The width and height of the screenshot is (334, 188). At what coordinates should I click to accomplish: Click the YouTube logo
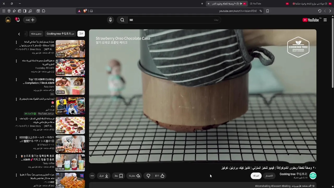pyautogui.click(x=311, y=20)
